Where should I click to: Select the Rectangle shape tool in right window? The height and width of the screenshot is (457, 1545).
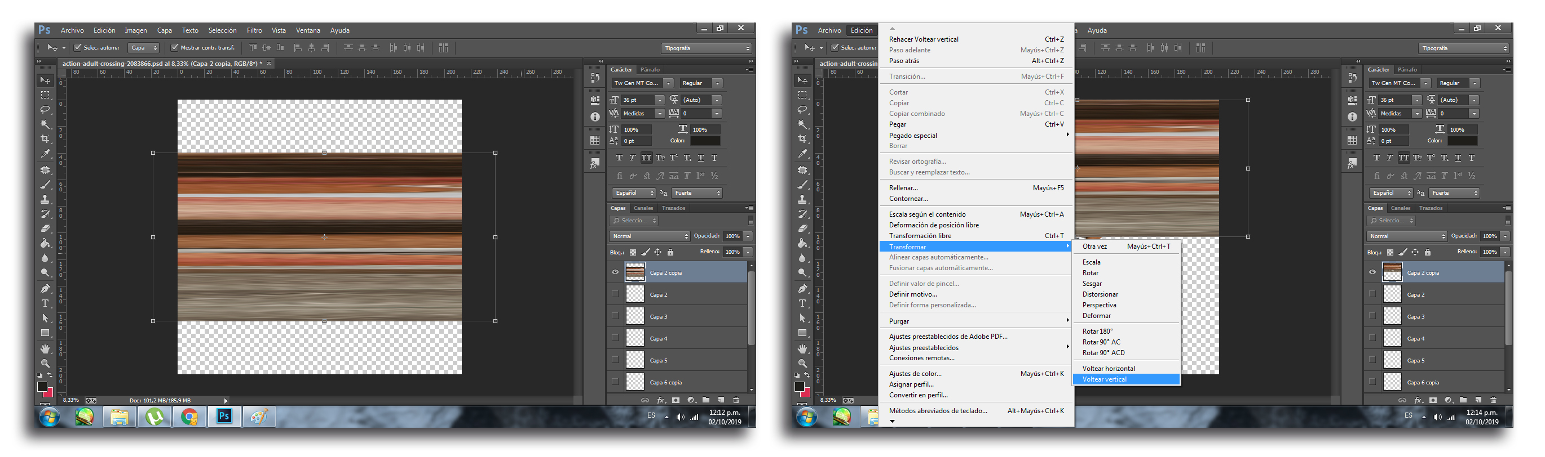(x=802, y=333)
